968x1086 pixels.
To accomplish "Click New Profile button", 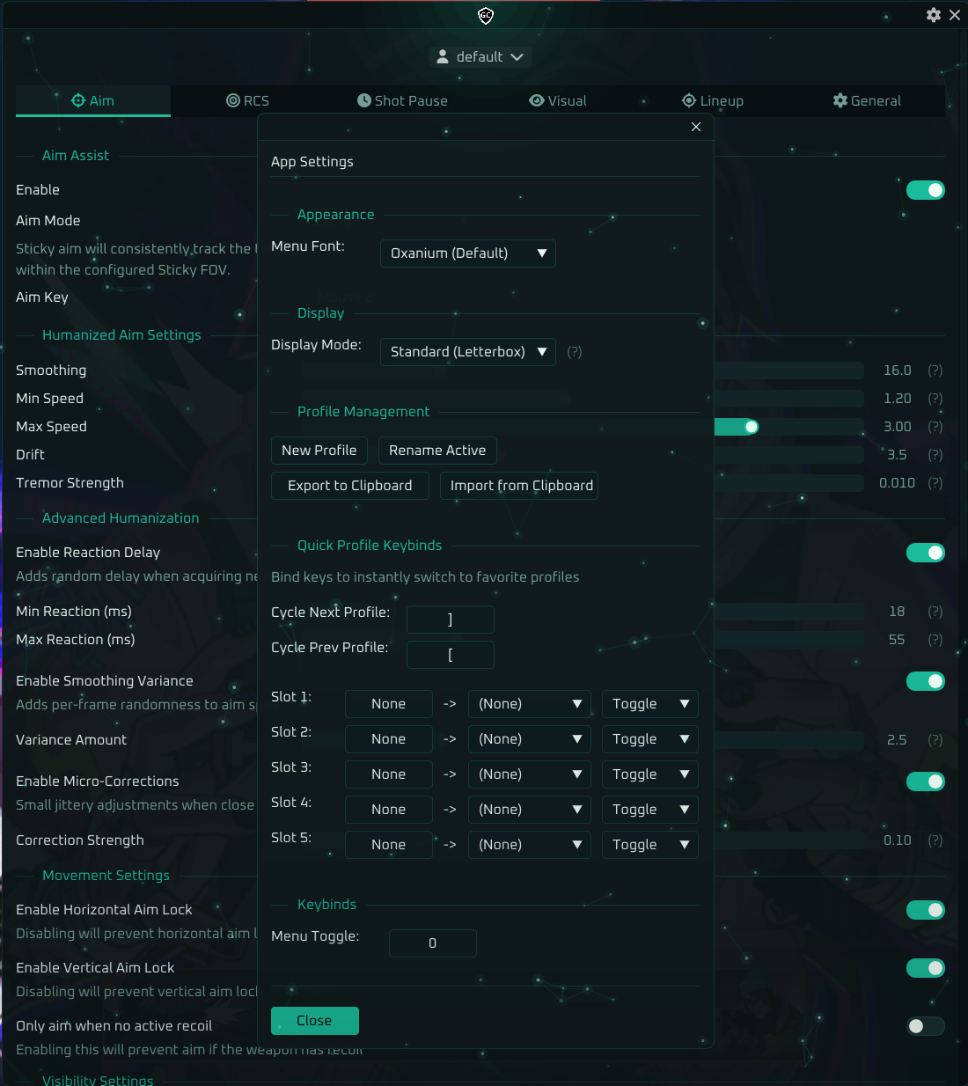I will (319, 451).
